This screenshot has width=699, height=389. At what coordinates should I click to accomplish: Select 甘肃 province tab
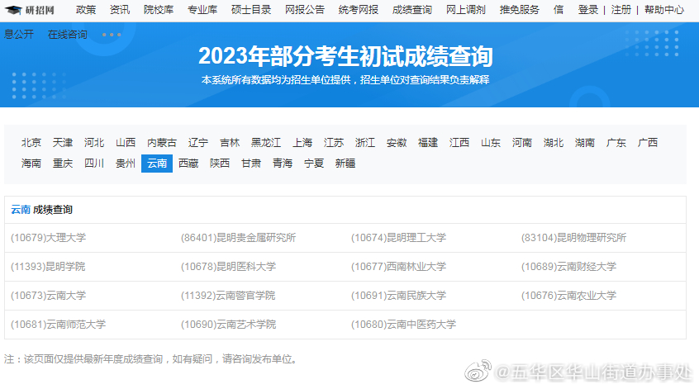pyautogui.click(x=251, y=164)
